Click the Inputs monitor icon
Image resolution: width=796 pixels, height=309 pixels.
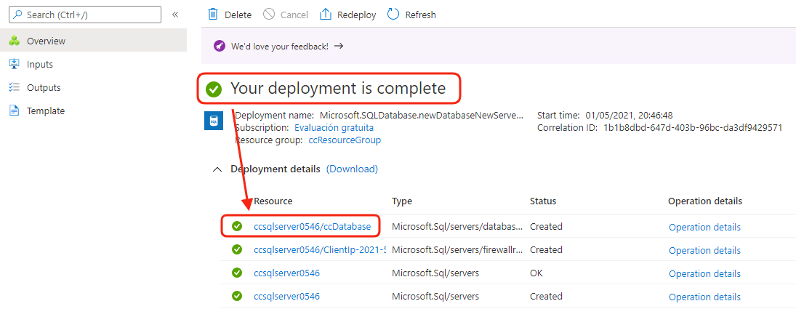coord(15,65)
